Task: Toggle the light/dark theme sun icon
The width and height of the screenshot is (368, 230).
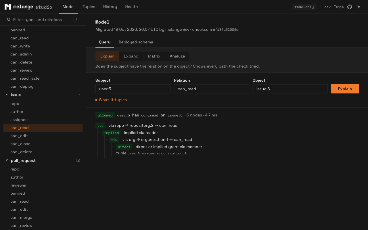Action: coord(359,7)
